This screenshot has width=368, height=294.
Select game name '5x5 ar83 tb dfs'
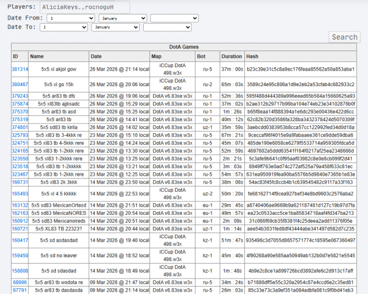[x=59, y=96]
